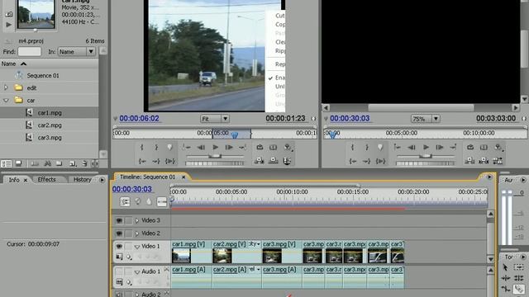Set unnumbered marker in Source monitor

169,147
